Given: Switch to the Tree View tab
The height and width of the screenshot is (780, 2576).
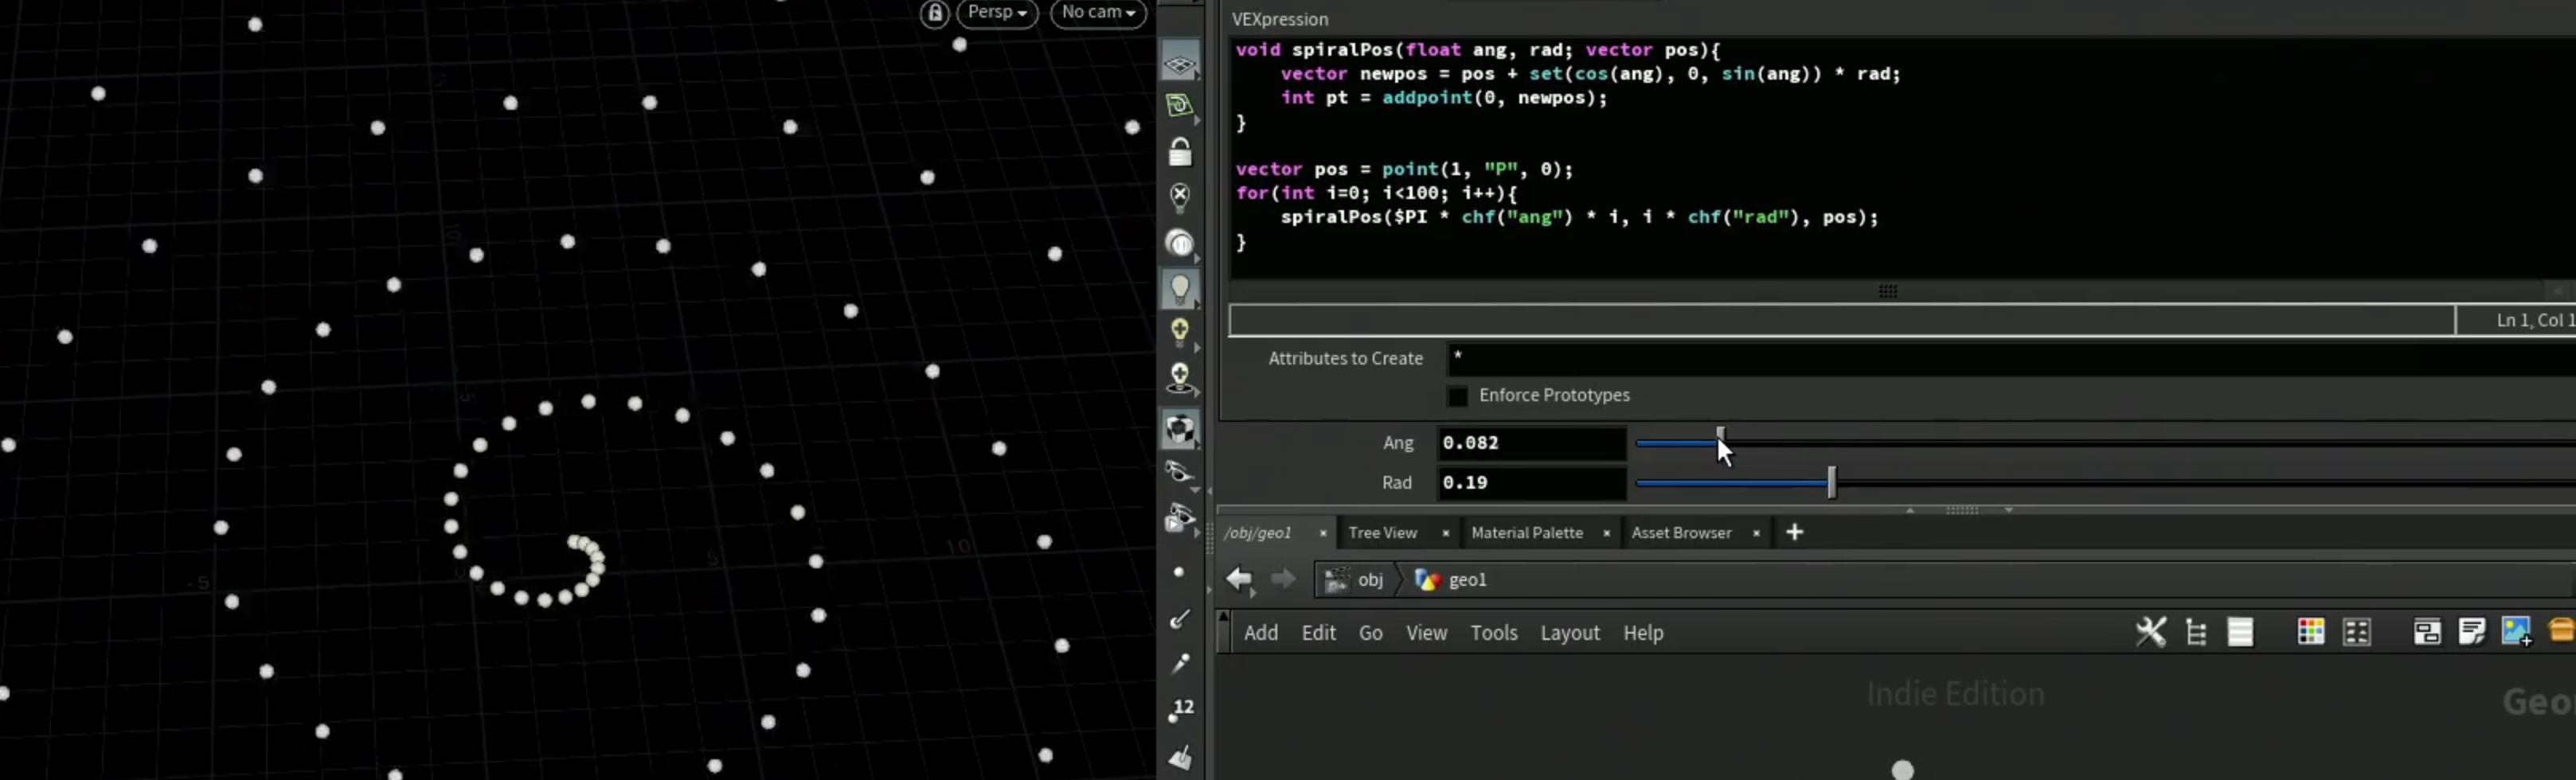Looking at the screenshot, I should [x=1382, y=533].
